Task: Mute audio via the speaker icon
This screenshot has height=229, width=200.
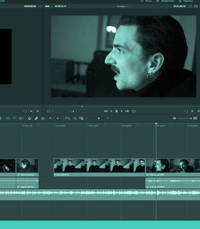Action: (175, 118)
